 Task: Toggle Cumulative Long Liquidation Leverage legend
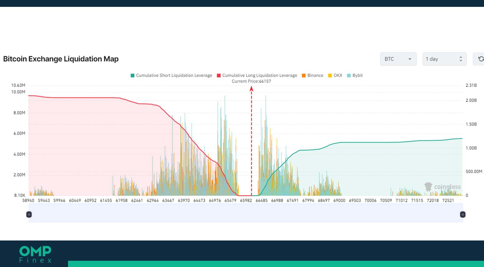point(257,75)
